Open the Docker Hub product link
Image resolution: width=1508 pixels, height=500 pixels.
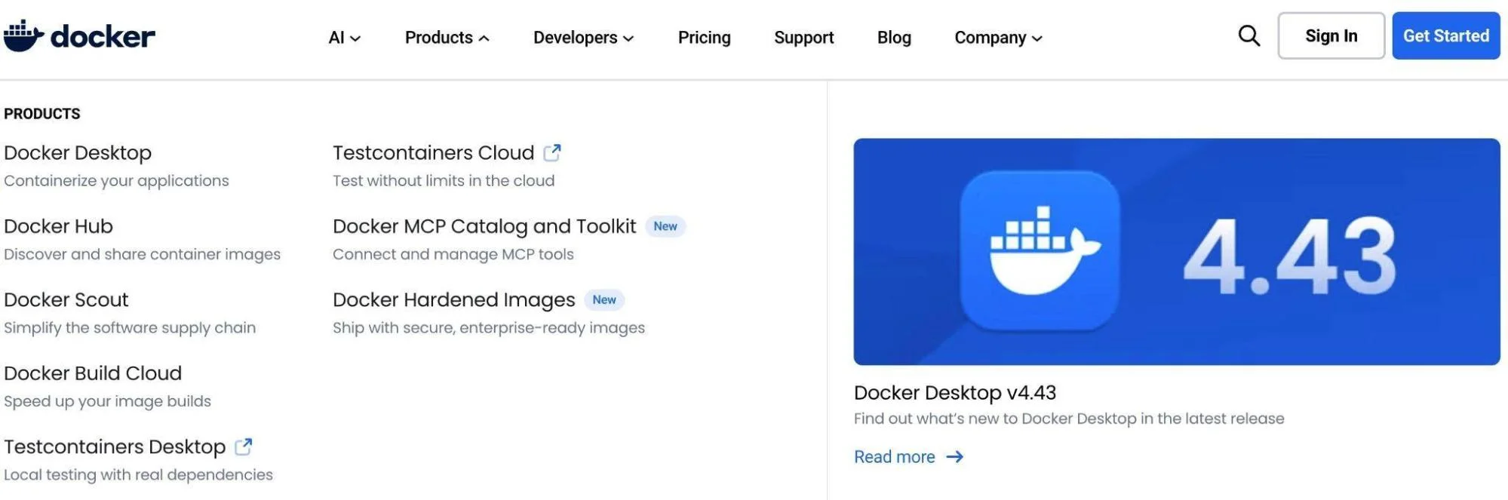click(58, 226)
